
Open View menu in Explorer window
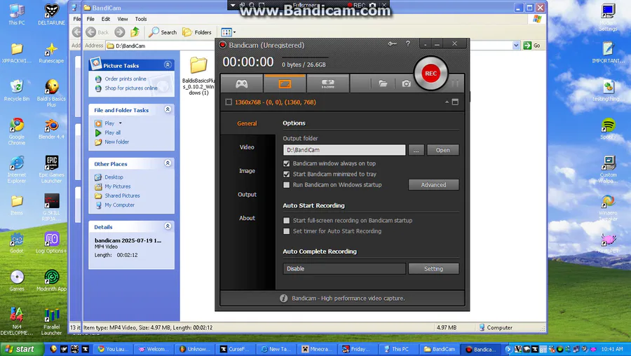[x=122, y=19]
